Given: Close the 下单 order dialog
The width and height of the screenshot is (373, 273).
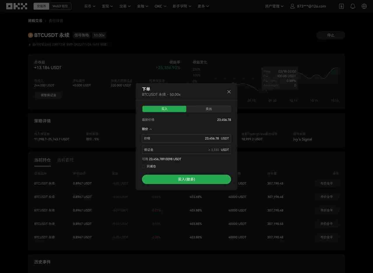Looking at the screenshot, I should point(229,91).
